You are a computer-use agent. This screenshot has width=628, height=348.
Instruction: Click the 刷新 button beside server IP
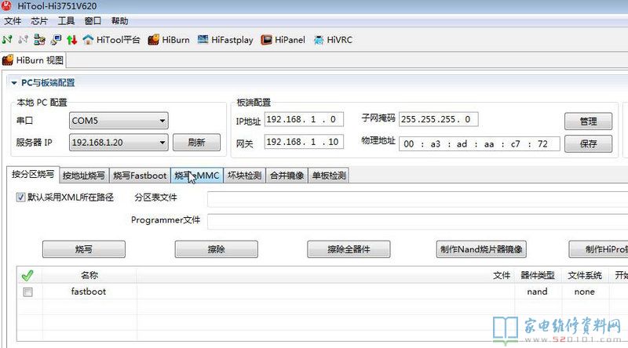[x=196, y=143]
